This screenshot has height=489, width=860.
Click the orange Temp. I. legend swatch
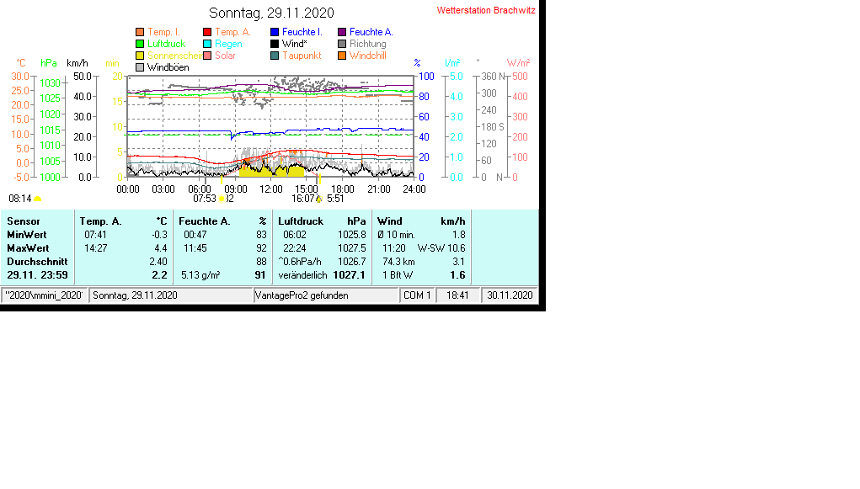click(140, 32)
